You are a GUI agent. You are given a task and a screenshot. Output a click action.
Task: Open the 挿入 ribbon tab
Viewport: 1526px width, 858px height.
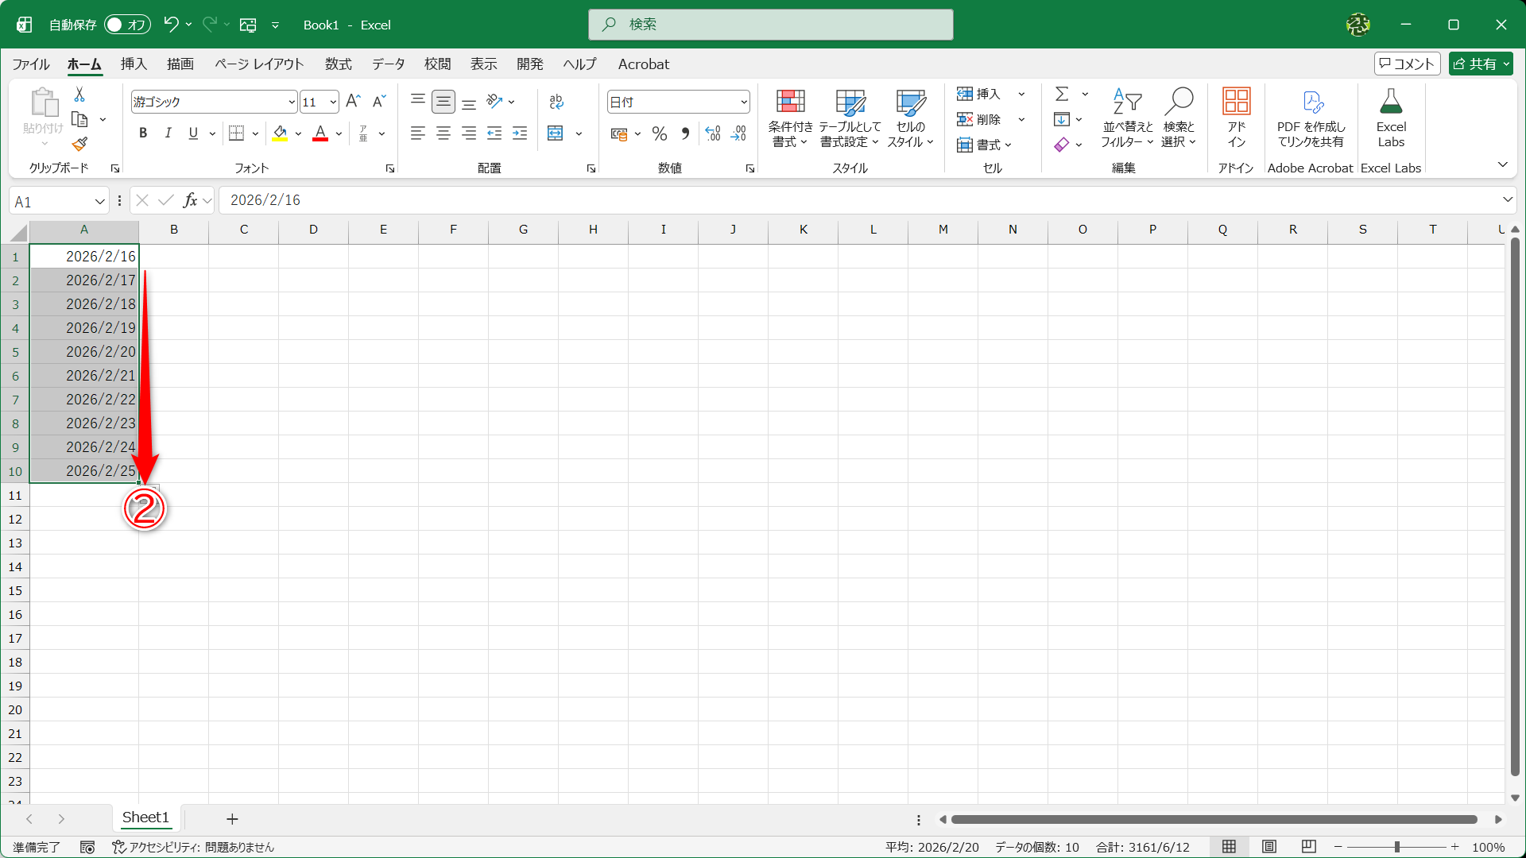pyautogui.click(x=134, y=64)
